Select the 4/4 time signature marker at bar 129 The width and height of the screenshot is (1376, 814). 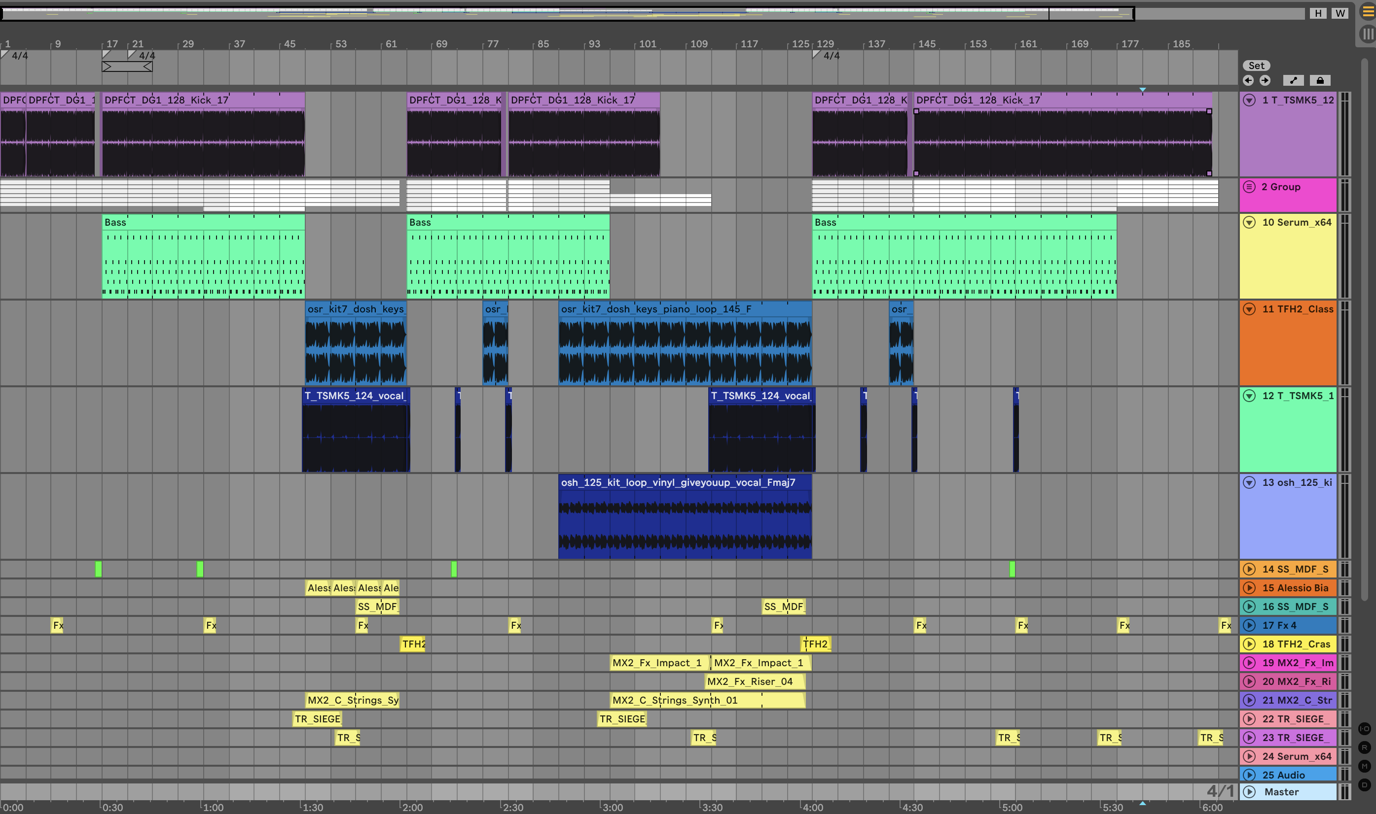coord(826,55)
